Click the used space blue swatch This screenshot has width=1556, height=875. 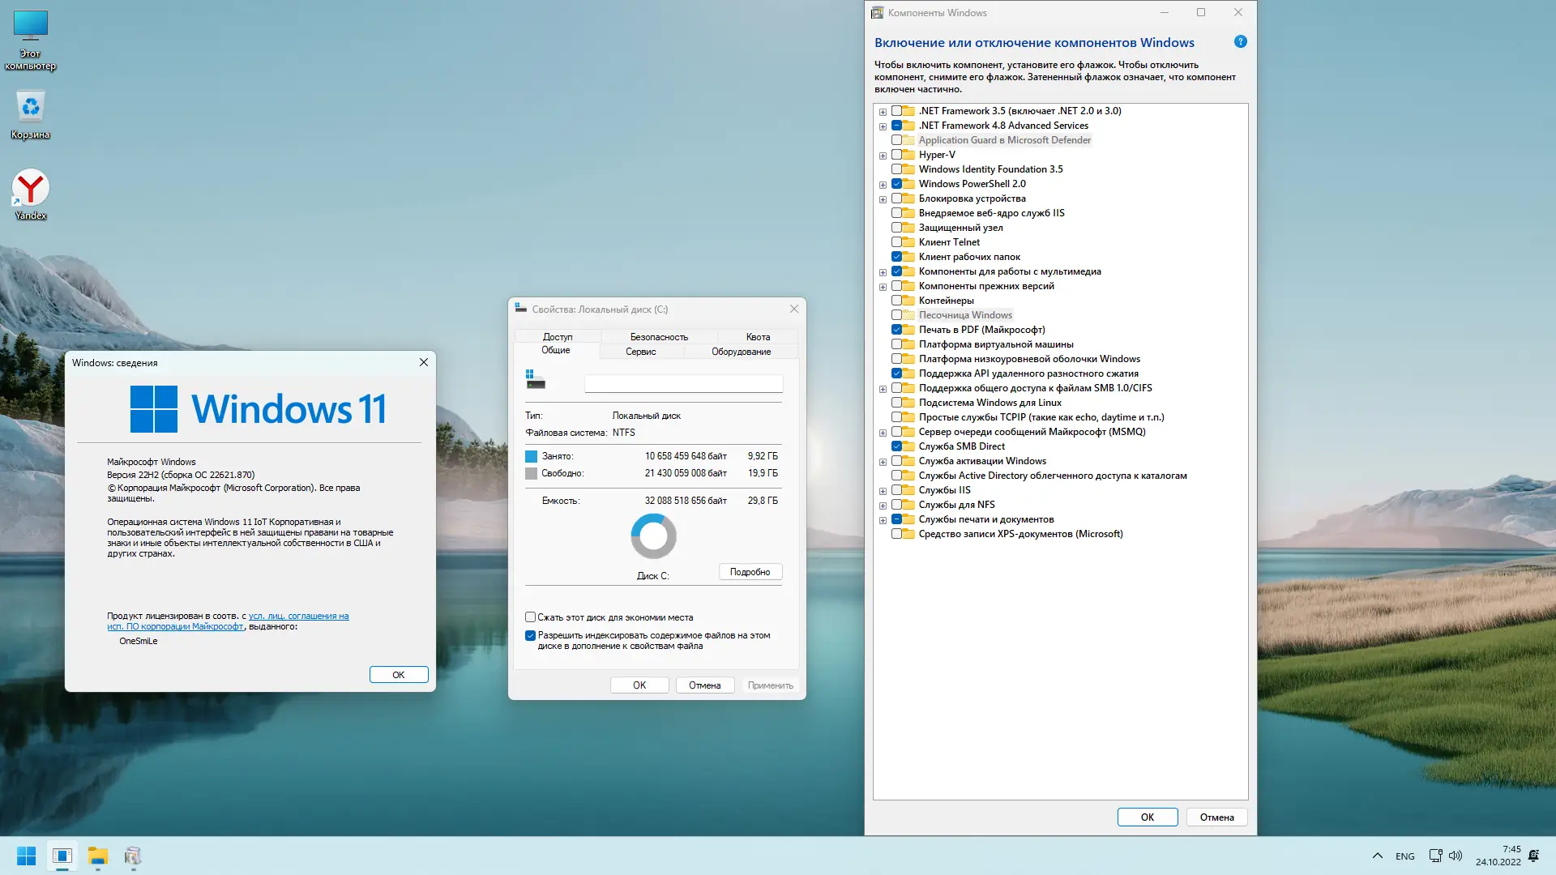point(531,457)
